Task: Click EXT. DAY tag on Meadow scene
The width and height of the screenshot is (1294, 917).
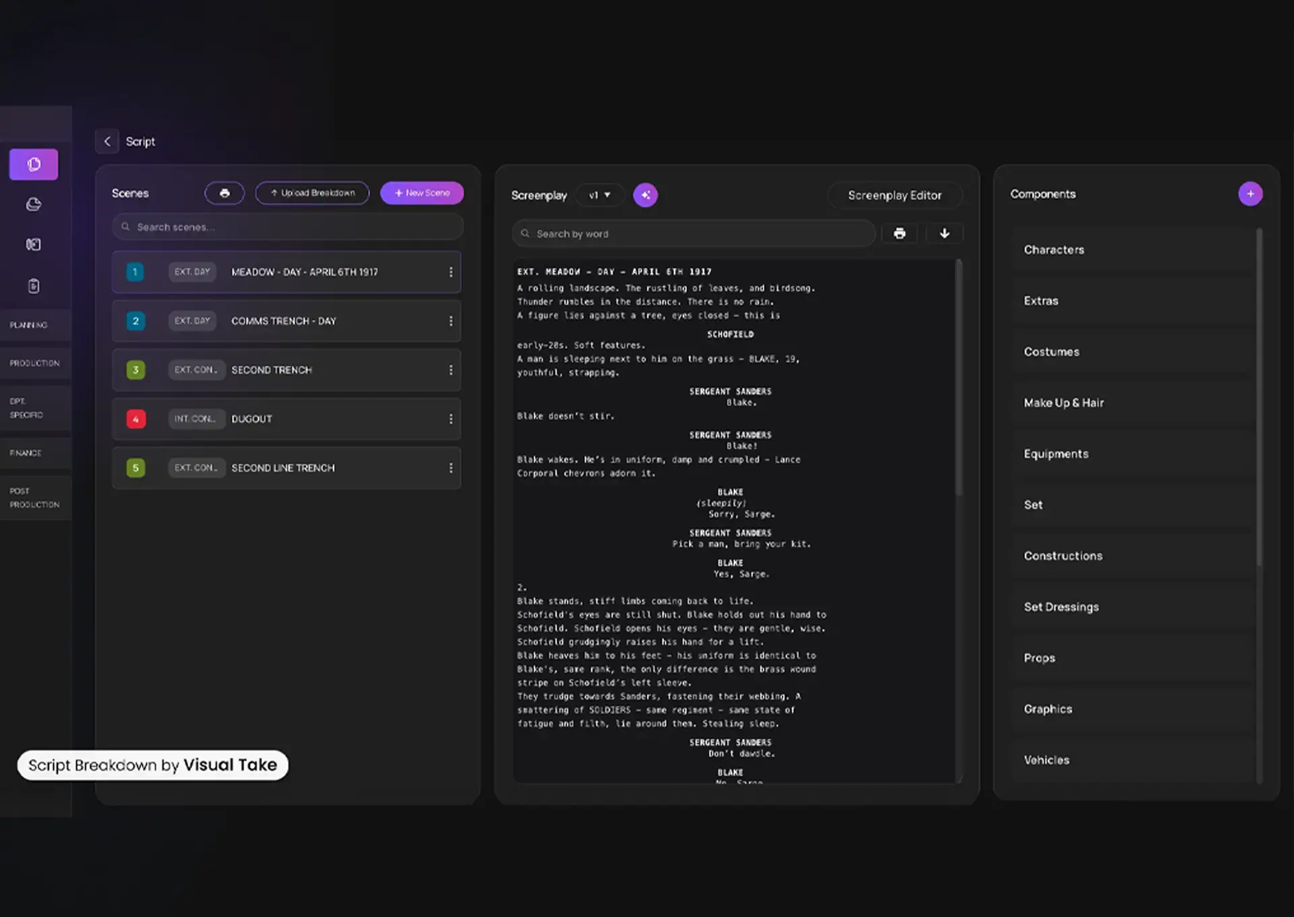Action: pyautogui.click(x=192, y=272)
